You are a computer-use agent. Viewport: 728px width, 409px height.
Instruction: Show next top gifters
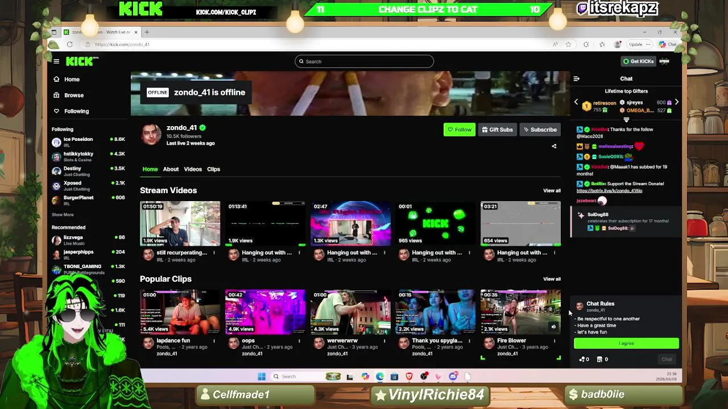click(x=677, y=102)
